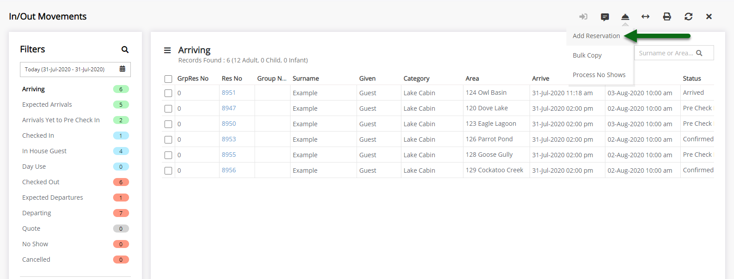Sort by the Area column header
Image resolution: width=734 pixels, height=279 pixels.
click(x=472, y=78)
